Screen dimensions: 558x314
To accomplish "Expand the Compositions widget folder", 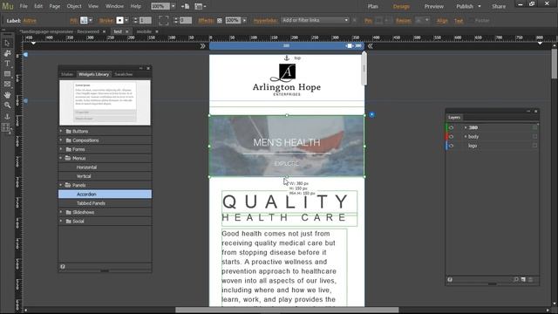I will click(61, 140).
